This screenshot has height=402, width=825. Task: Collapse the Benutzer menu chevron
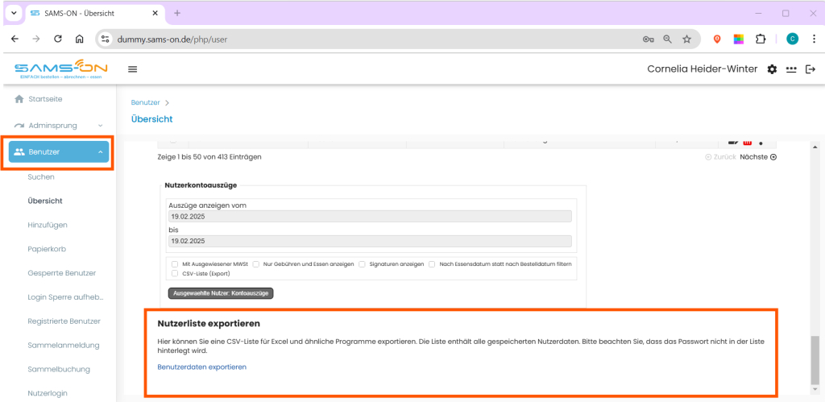(100, 152)
